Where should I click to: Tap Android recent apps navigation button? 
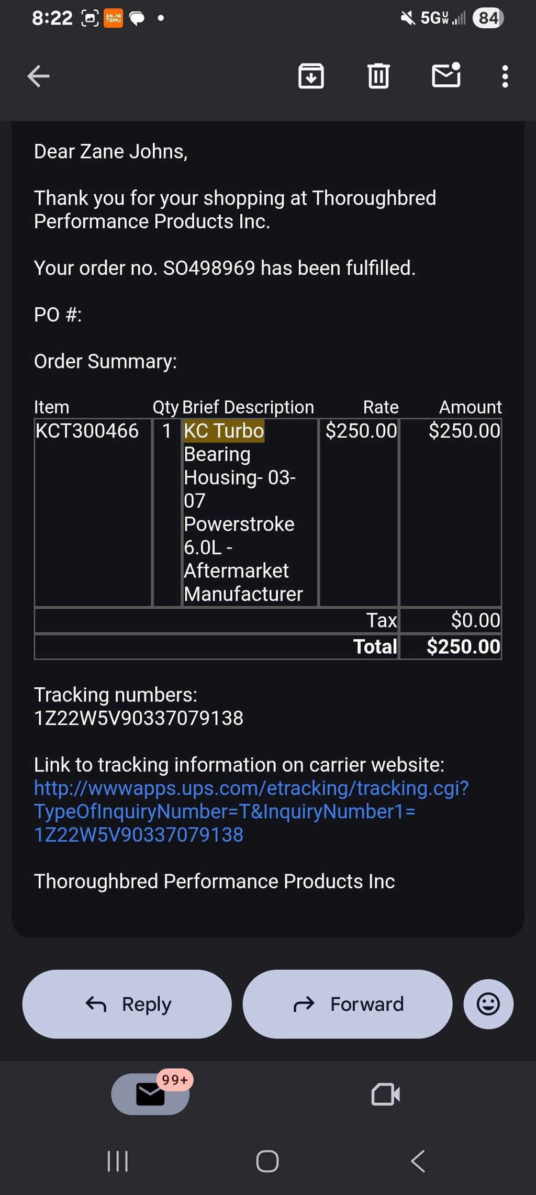click(x=118, y=1162)
